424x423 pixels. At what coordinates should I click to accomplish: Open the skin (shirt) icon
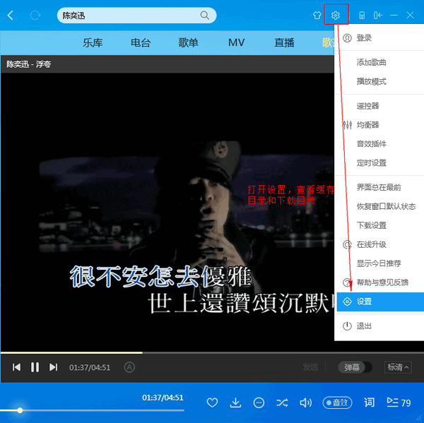[317, 15]
